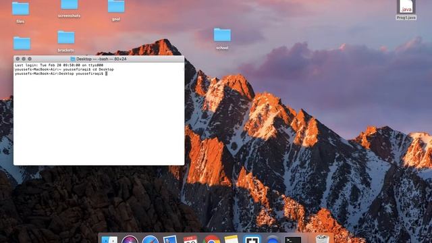Open the Calendar app in the Dock
Screen dimensions: 432x243
coord(190,240)
